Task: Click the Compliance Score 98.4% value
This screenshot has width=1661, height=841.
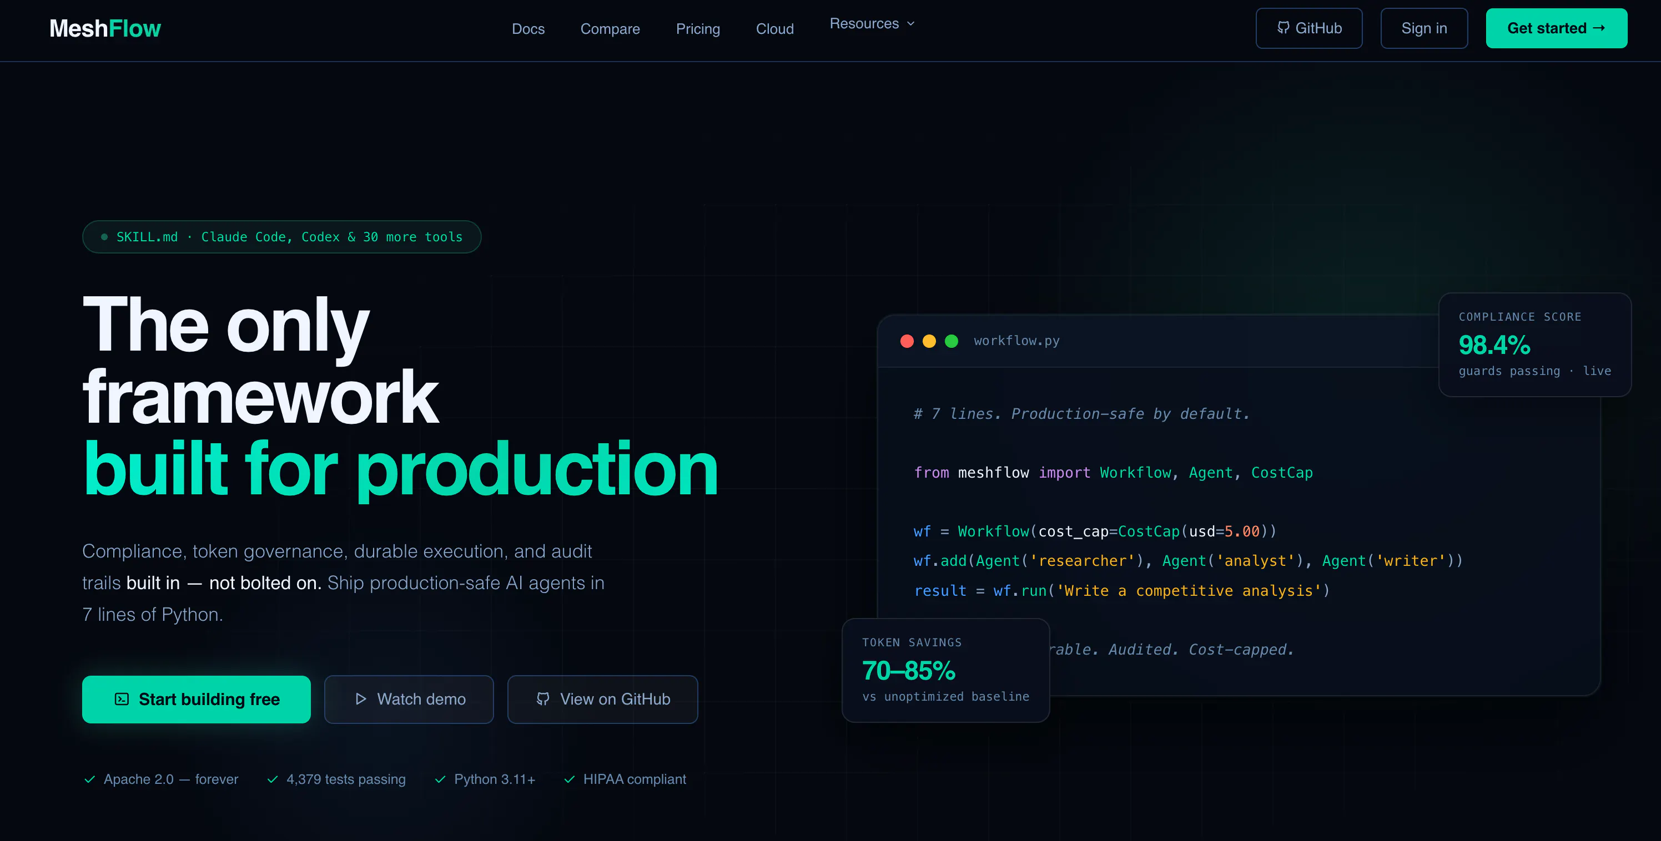Action: coord(1494,346)
